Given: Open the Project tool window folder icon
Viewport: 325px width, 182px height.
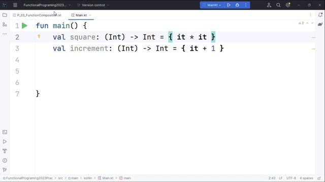Looking at the screenshot, I should click(x=5, y=15).
